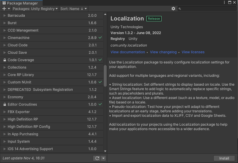Click the Package Manager window tab icon
This screenshot has height=163, width=238.
click(x=4, y=3)
